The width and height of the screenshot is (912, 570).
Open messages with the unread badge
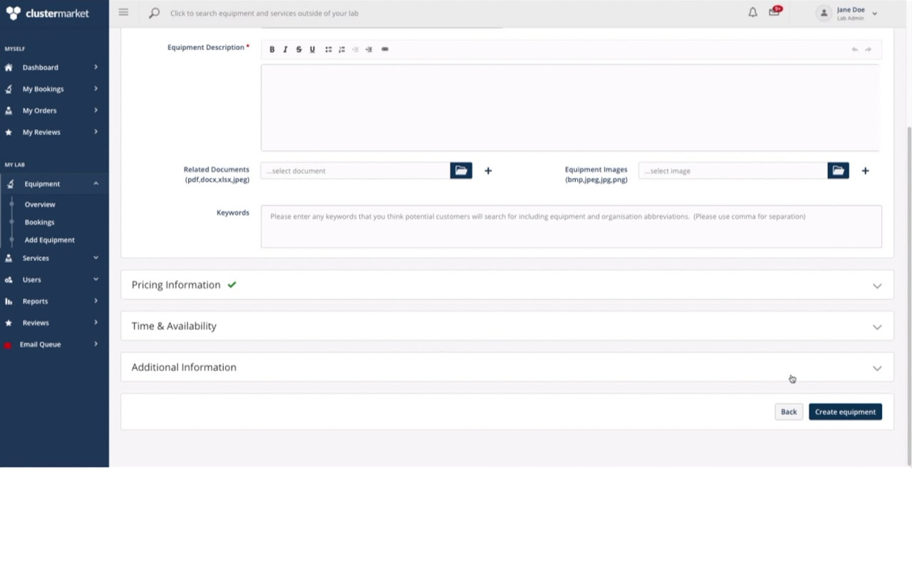(x=774, y=13)
